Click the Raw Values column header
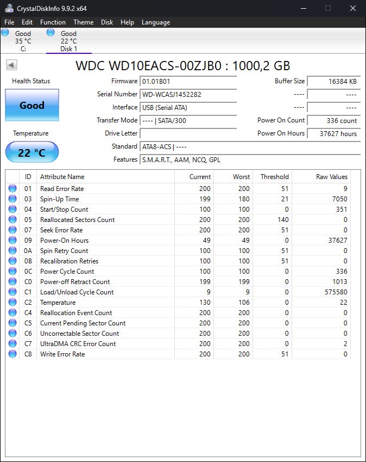 pos(321,177)
